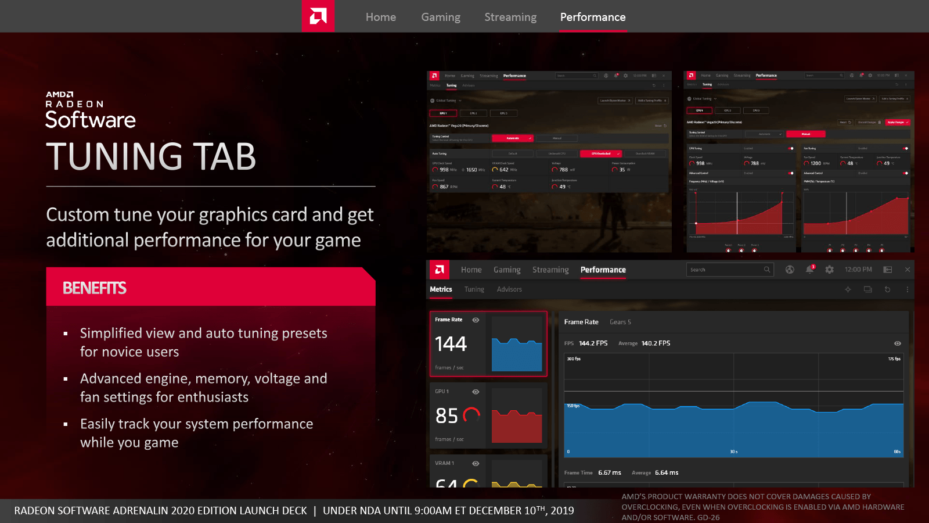This screenshot has width=929, height=523.
Task: Toggle Advanced Control switch under Fan Tuning
Action: click(906, 173)
